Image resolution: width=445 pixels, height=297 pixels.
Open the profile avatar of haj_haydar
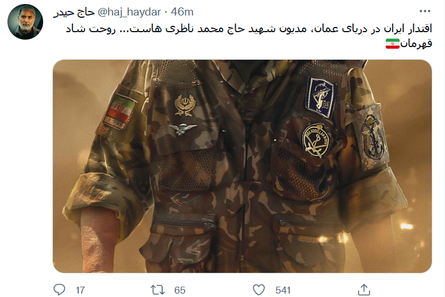[25, 22]
